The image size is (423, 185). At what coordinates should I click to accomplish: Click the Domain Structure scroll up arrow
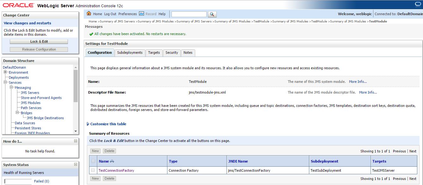click(76, 67)
